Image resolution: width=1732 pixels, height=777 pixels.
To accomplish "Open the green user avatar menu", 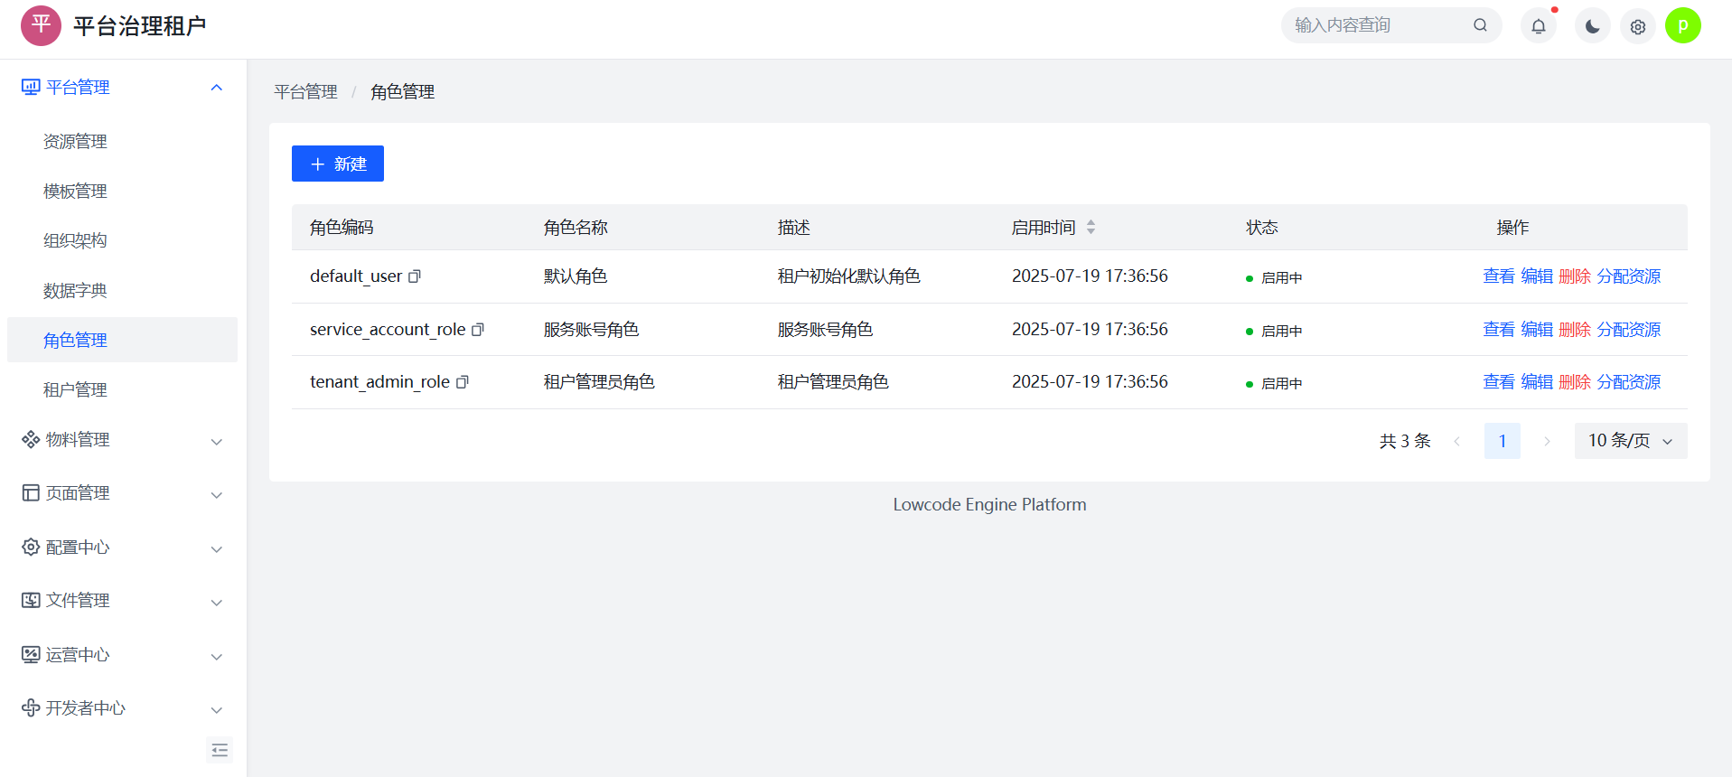I will [x=1682, y=25].
